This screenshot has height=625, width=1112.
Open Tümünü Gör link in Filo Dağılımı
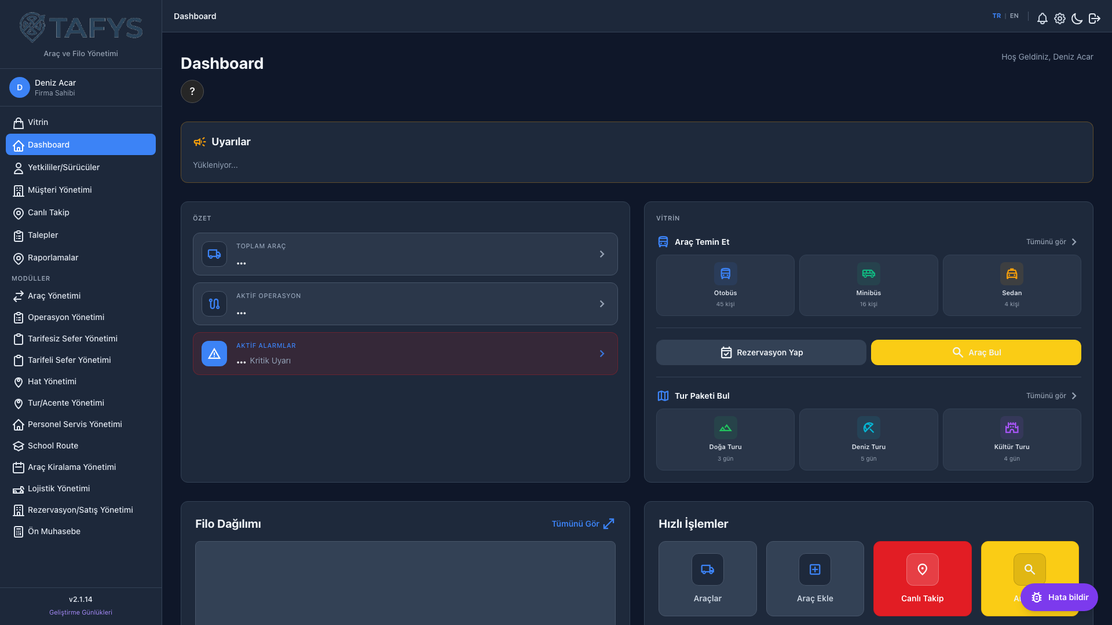pyautogui.click(x=583, y=524)
